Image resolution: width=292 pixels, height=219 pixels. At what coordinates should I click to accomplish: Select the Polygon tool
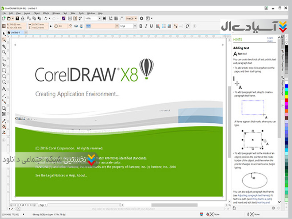point(4,82)
